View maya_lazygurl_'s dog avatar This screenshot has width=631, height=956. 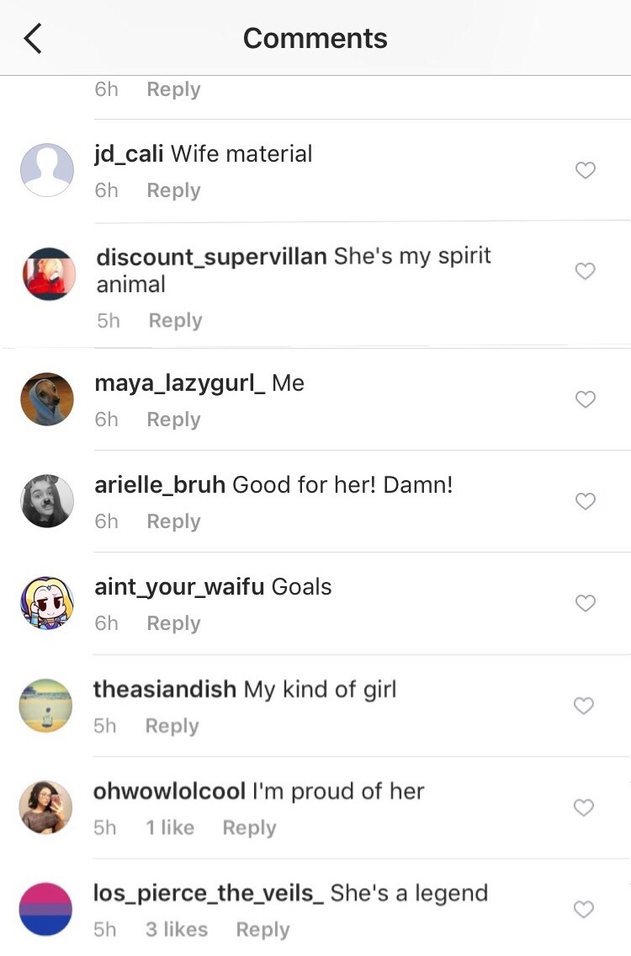(x=47, y=398)
